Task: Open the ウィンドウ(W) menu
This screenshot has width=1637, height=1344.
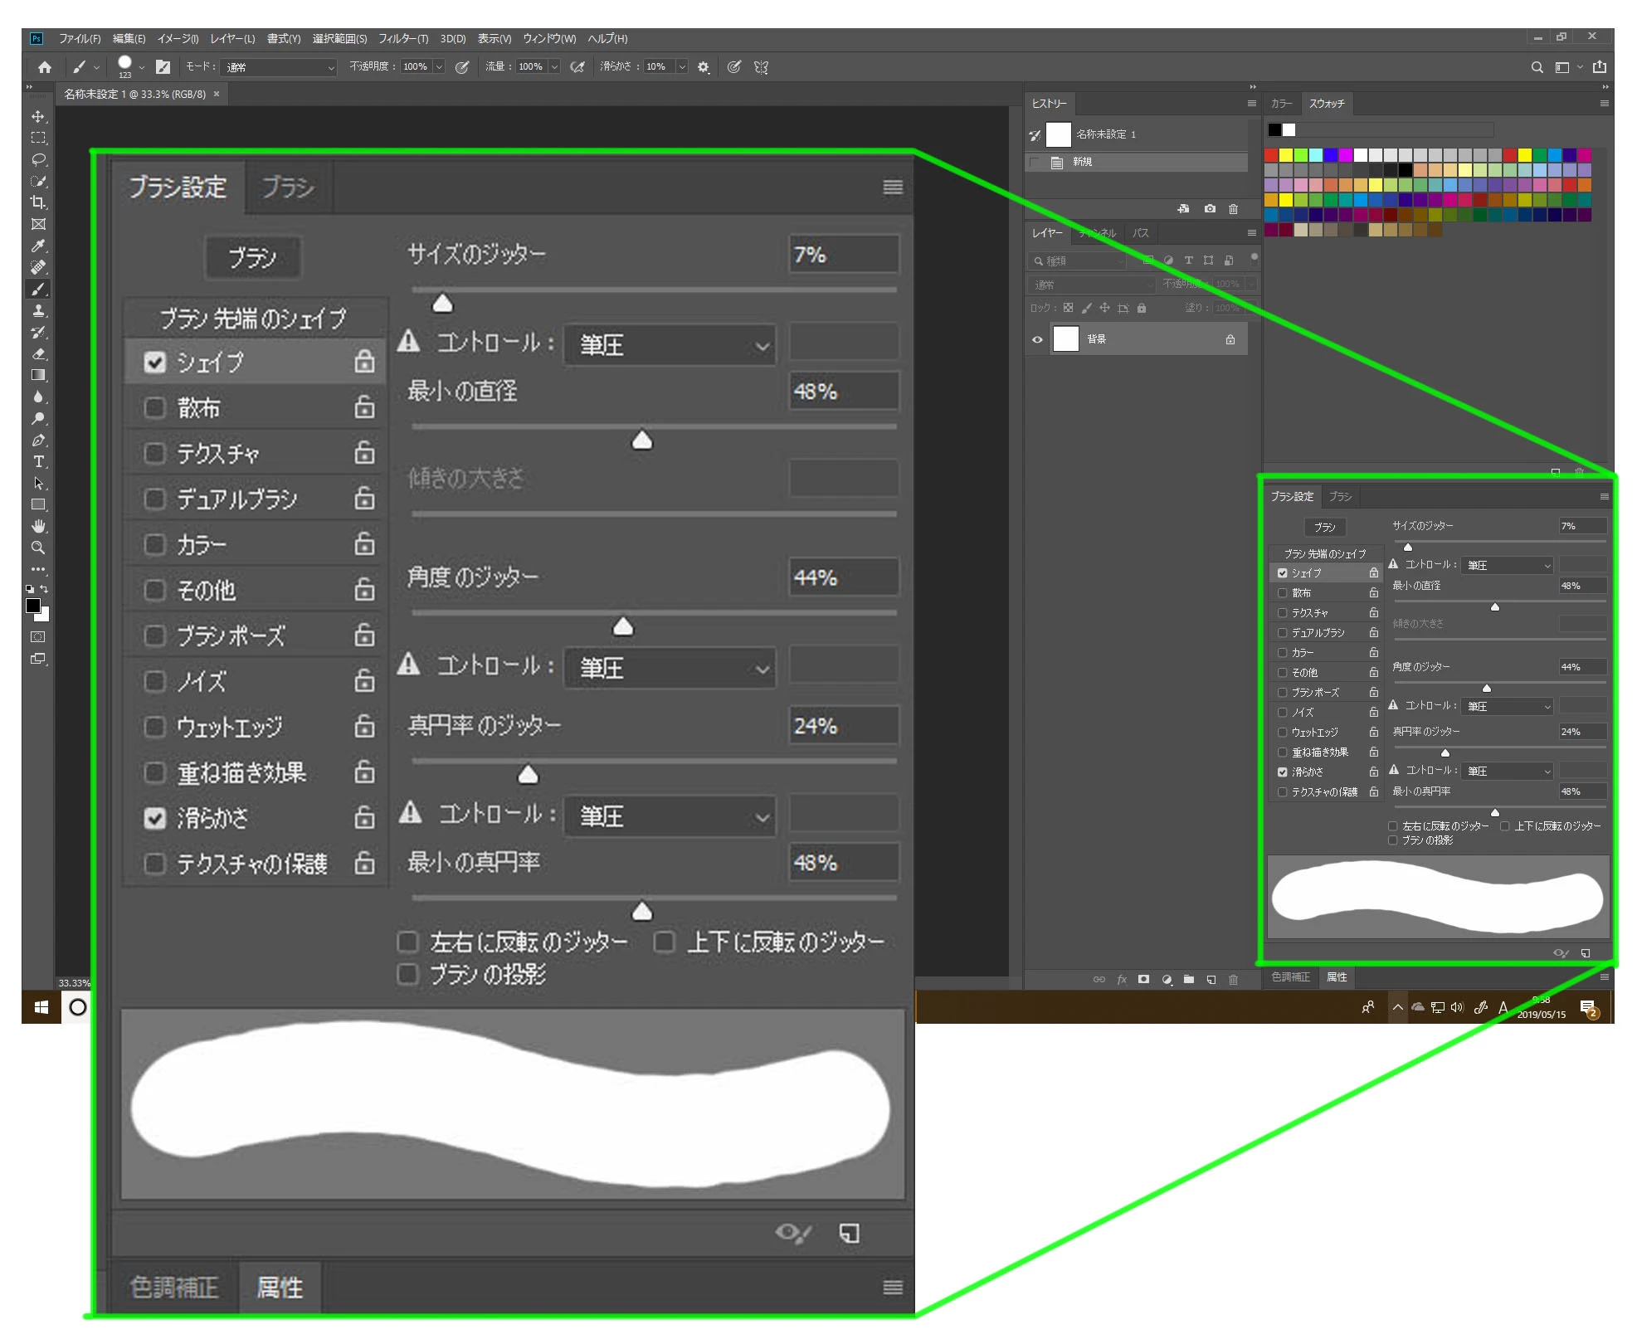Action: click(x=549, y=38)
